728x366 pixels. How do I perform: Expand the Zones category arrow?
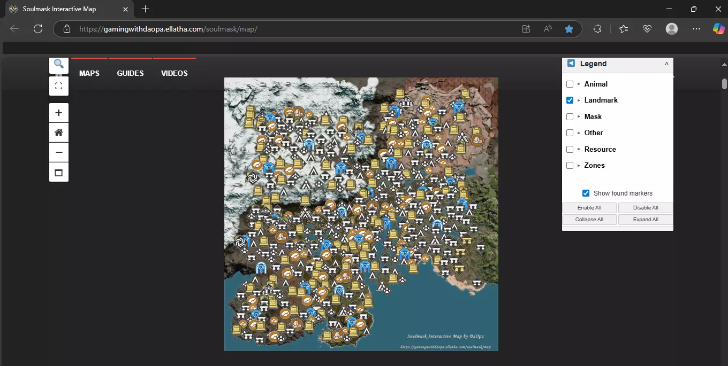click(x=579, y=166)
